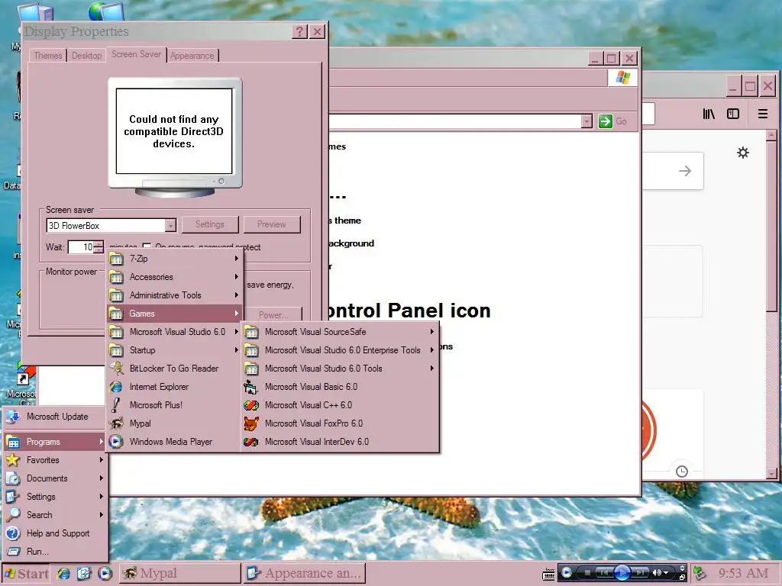Click the screen saver Settings button
Screen dimensions: 782x586
coord(210,225)
